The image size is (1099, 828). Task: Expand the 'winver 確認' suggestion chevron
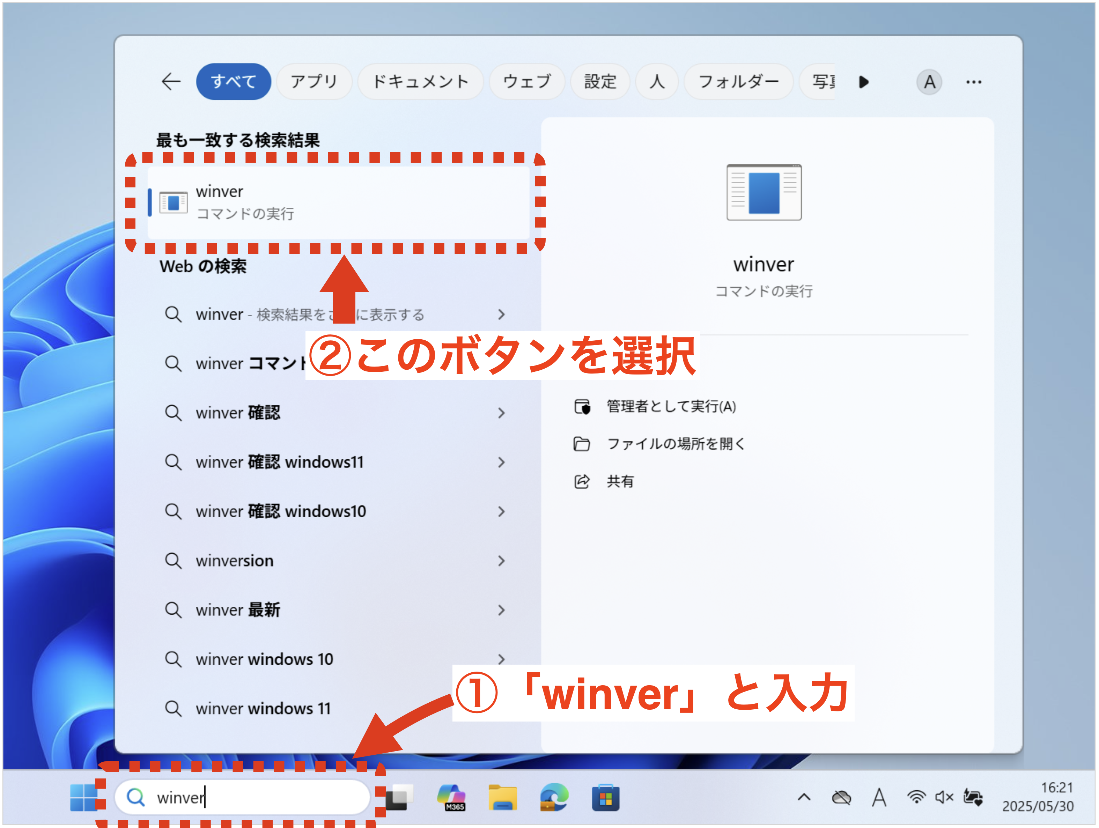[x=501, y=413]
